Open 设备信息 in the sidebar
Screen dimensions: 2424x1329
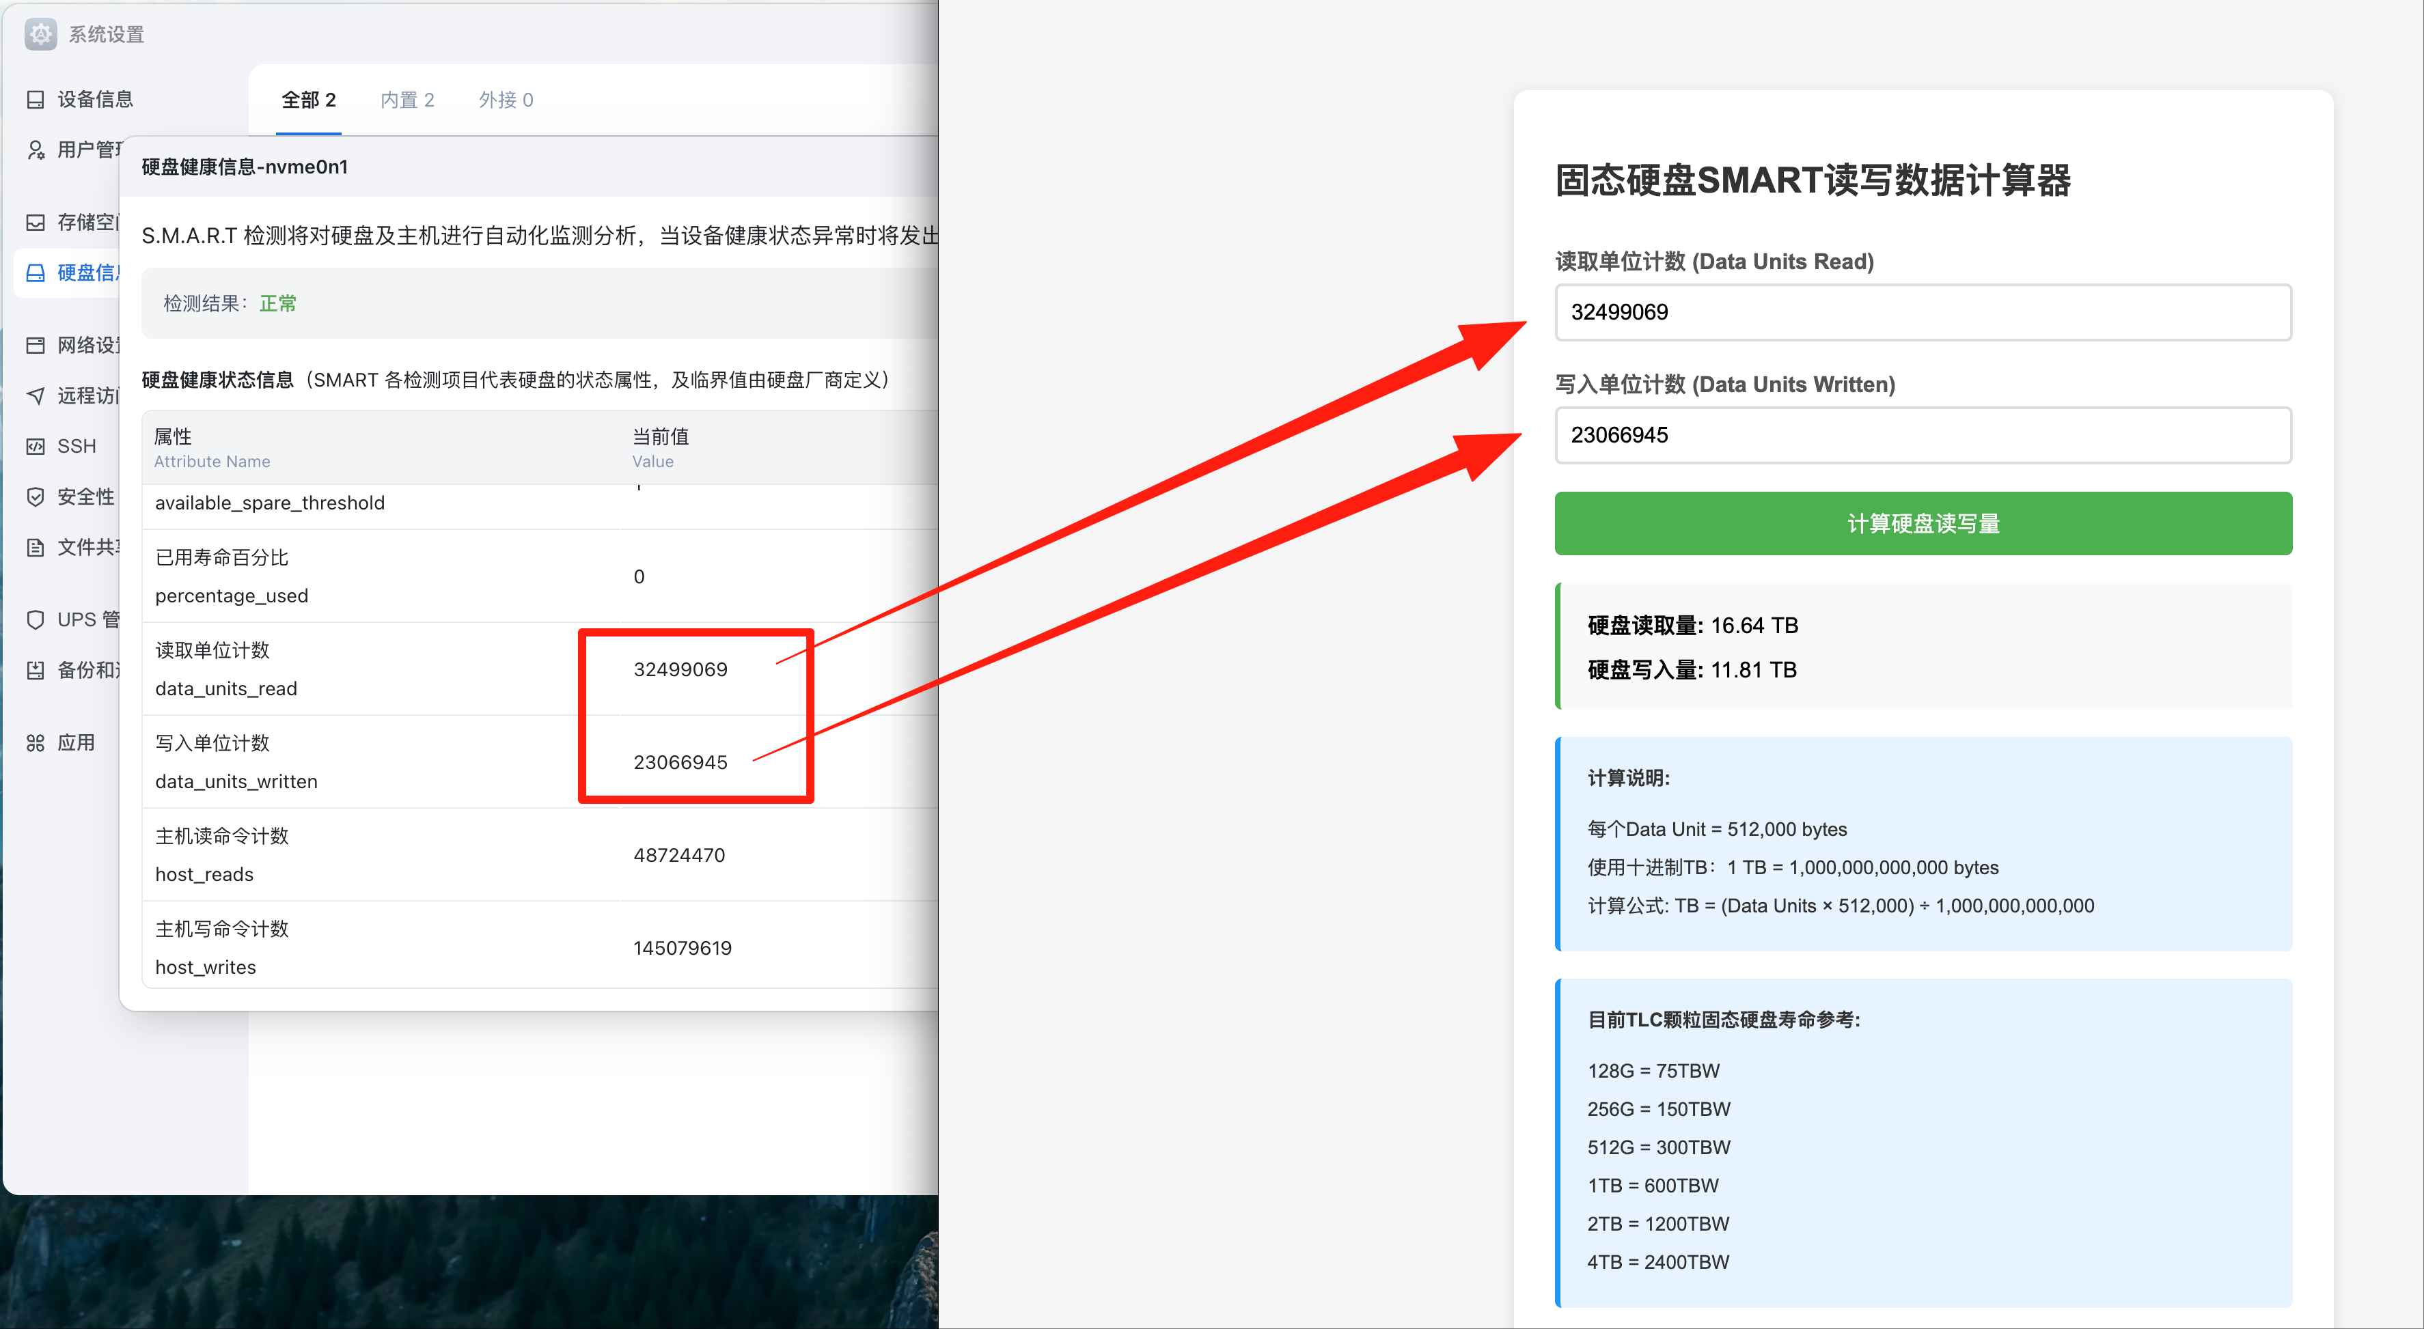coord(95,100)
